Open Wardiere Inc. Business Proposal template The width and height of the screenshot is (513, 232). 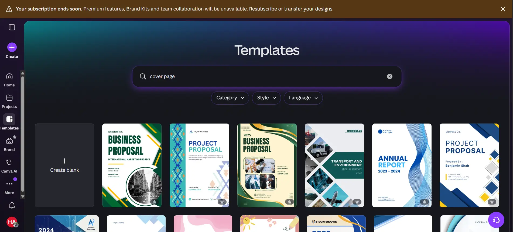pos(132,165)
